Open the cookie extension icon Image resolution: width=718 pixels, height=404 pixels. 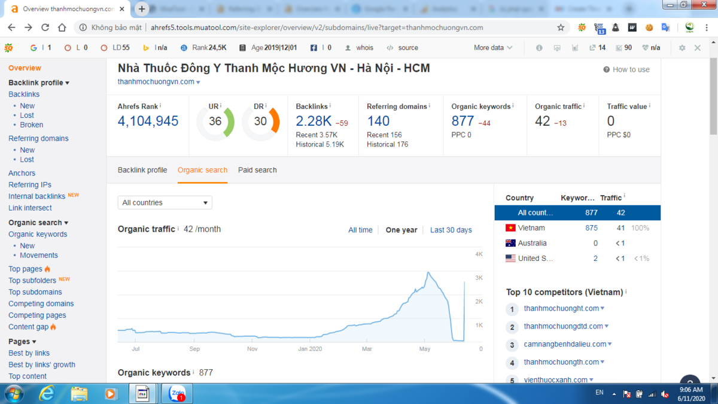[x=649, y=28]
